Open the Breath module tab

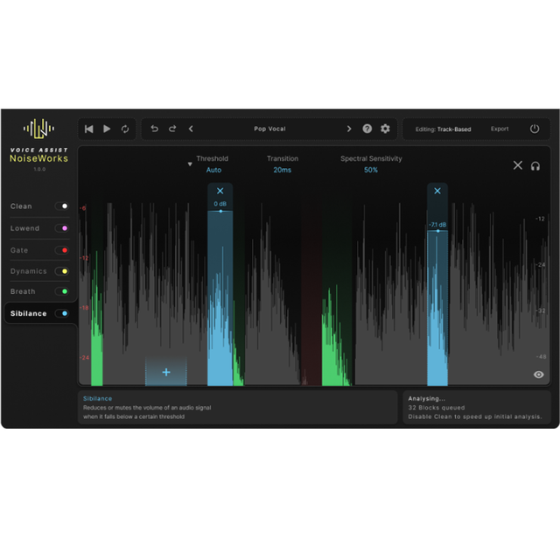click(23, 291)
